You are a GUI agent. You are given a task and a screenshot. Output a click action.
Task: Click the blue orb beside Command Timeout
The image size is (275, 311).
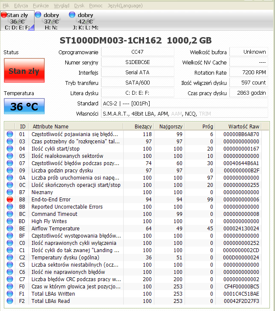click(x=10, y=214)
